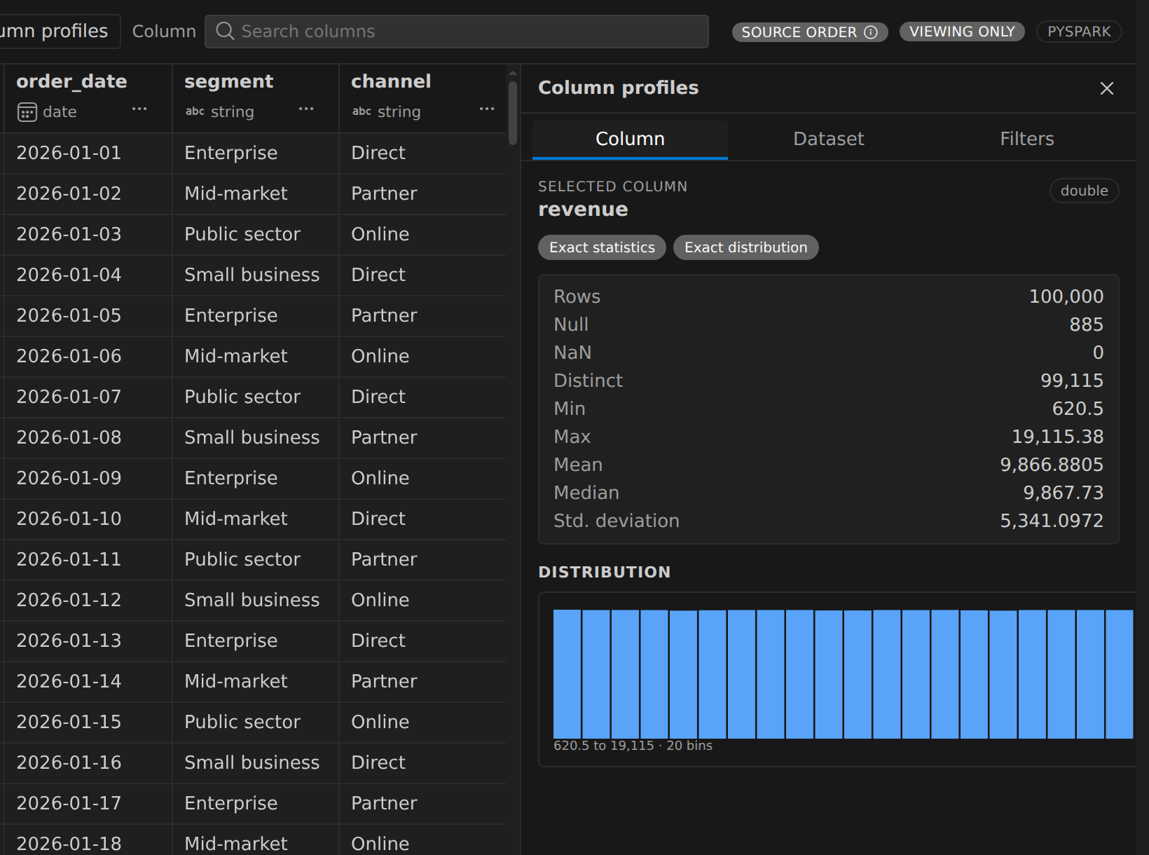
Task: Click the Direct cell in 2026-01-16 row
Action: [x=422, y=762]
